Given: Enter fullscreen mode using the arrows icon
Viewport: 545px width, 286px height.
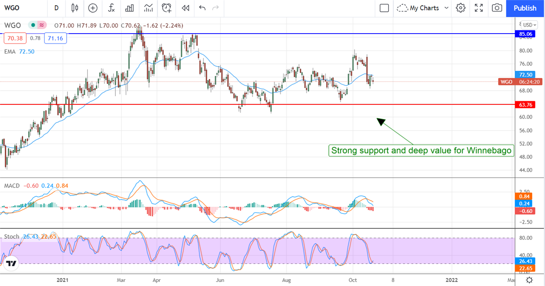Looking at the screenshot, I should tap(479, 8).
